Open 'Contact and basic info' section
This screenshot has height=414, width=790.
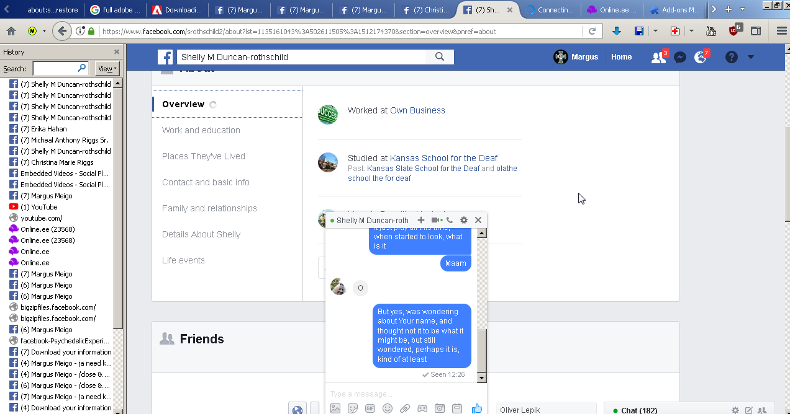click(206, 182)
